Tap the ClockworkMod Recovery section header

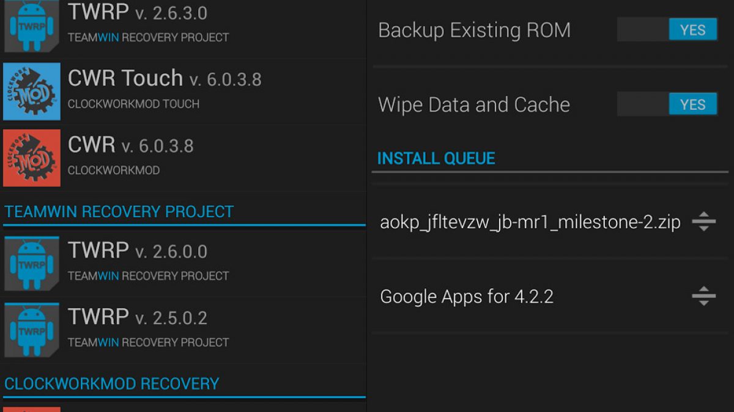tap(111, 384)
